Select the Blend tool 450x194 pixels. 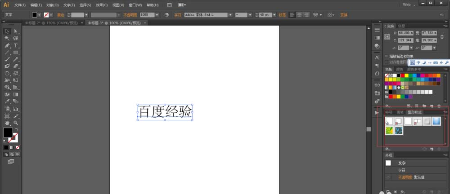[x=15, y=101]
